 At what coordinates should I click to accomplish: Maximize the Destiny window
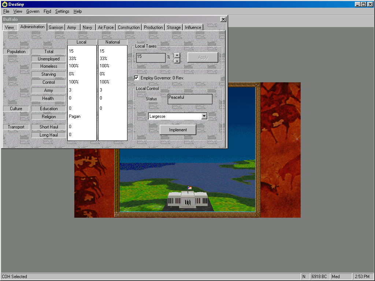[x=363, y=4]
